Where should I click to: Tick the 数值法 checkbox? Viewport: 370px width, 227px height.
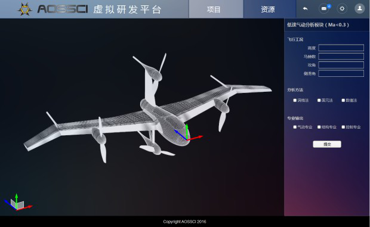coord(343,100)
